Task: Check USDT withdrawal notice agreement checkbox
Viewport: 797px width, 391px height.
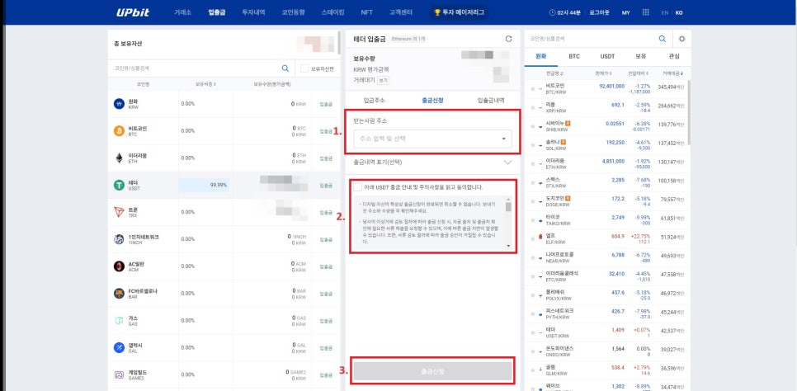Action: (358, 187)
